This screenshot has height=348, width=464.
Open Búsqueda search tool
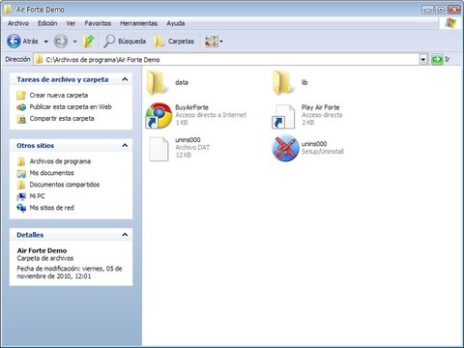coord(125,42)
